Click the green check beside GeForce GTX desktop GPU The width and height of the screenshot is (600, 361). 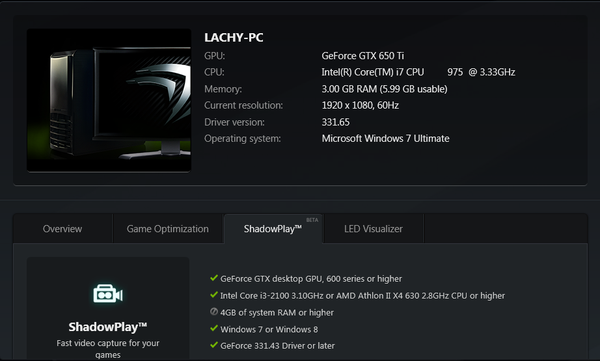point(214,278)
